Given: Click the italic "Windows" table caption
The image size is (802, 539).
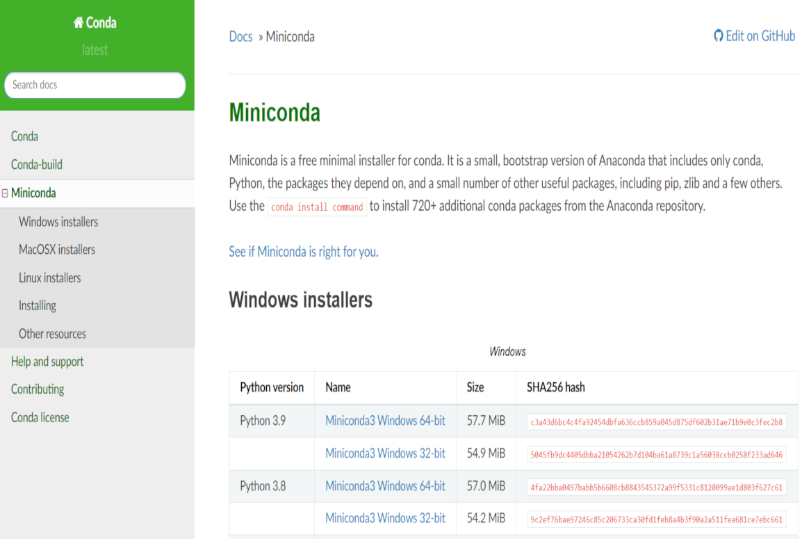Looking at the screenshot, I should click(507, 352).
